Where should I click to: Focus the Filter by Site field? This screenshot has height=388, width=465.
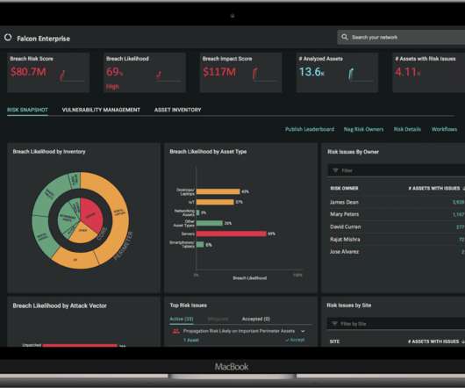(396, 324)
